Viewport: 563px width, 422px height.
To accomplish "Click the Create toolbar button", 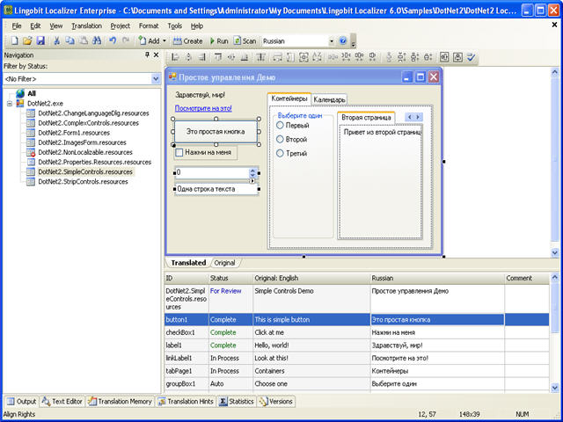I will point(187,41).
